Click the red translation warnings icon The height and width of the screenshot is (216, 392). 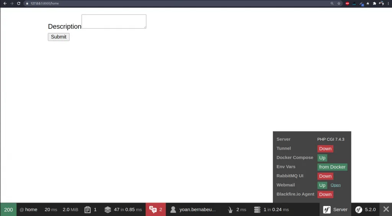(153, 209)
